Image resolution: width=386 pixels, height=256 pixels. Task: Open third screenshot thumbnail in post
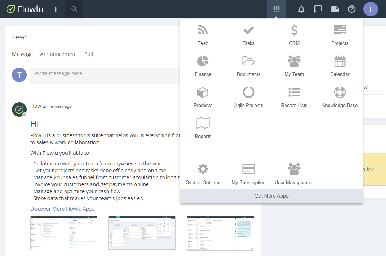[x=220, y=233]
